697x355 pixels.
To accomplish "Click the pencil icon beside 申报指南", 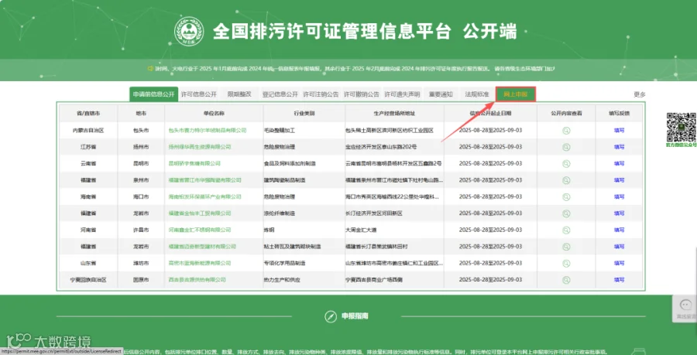I will click(x=330, y=316).
